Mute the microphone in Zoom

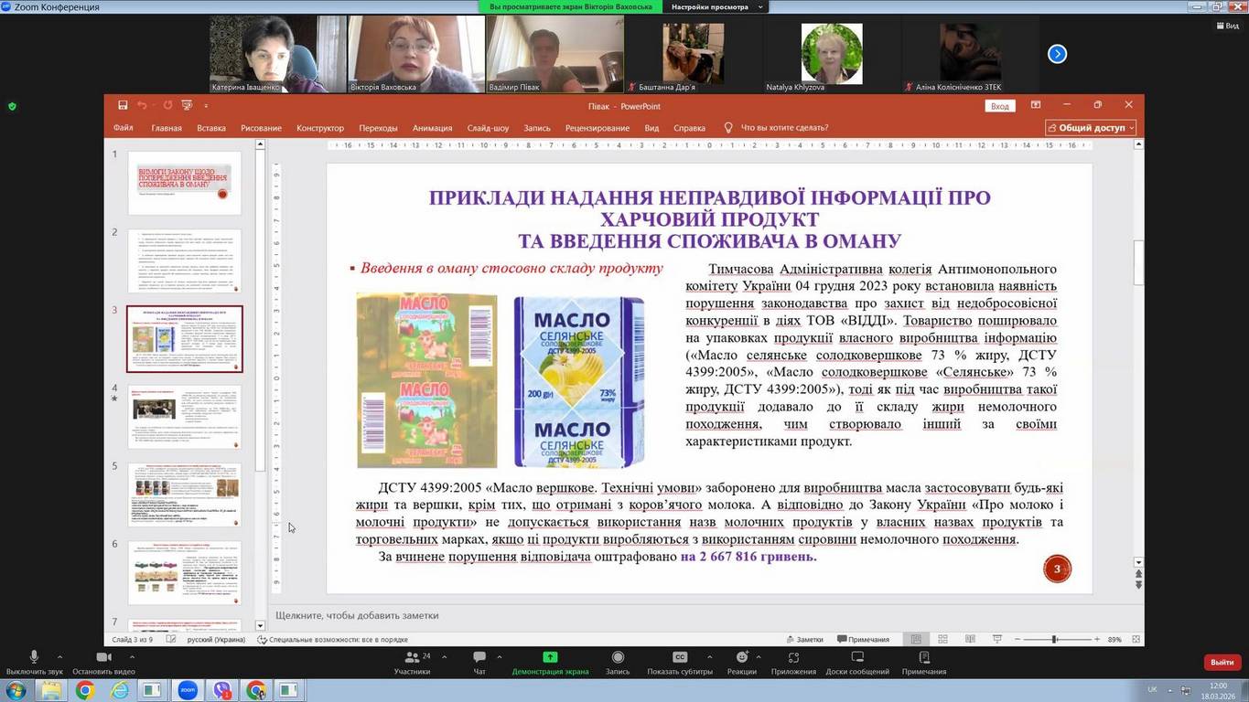click(x=34, y=657)
